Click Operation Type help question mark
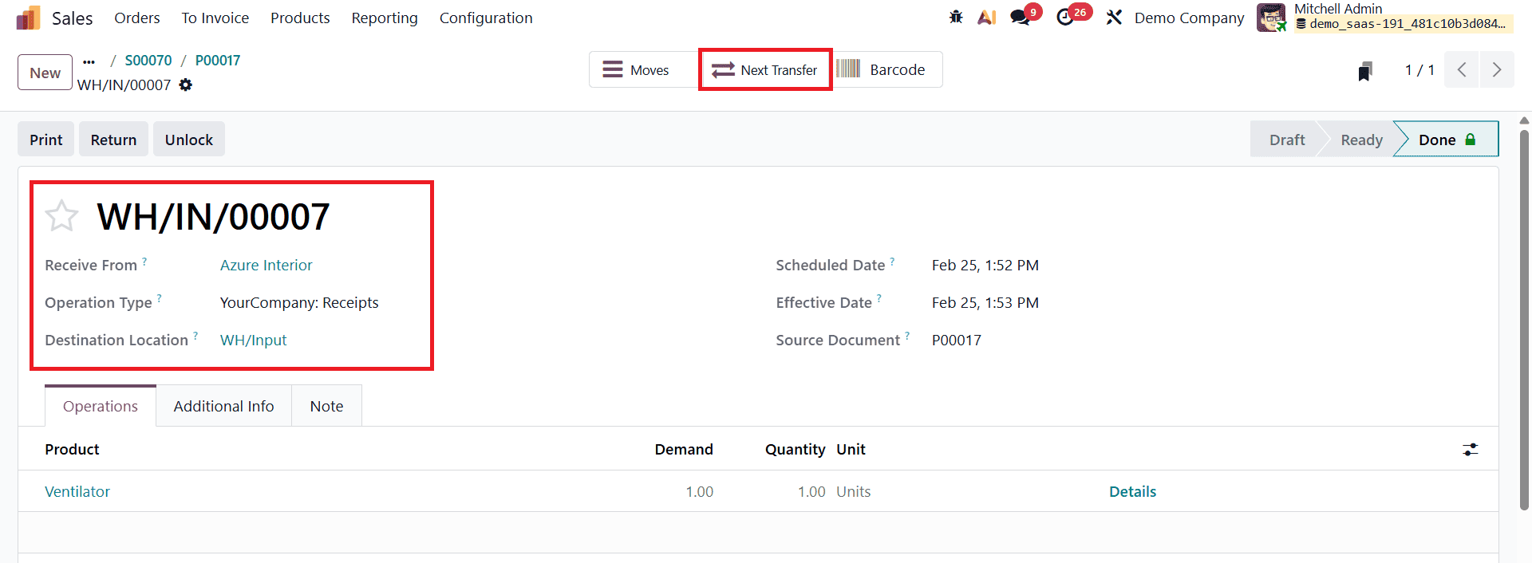 (159, 298)
